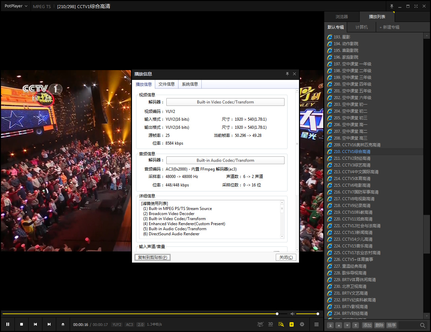Image resolution: width=431 pixels, height=332 pixels.
Task: Open the 排序 sort menu
Action: (392, 325)
